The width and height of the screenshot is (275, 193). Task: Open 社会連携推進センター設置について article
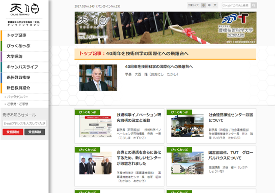pos(231,118)
